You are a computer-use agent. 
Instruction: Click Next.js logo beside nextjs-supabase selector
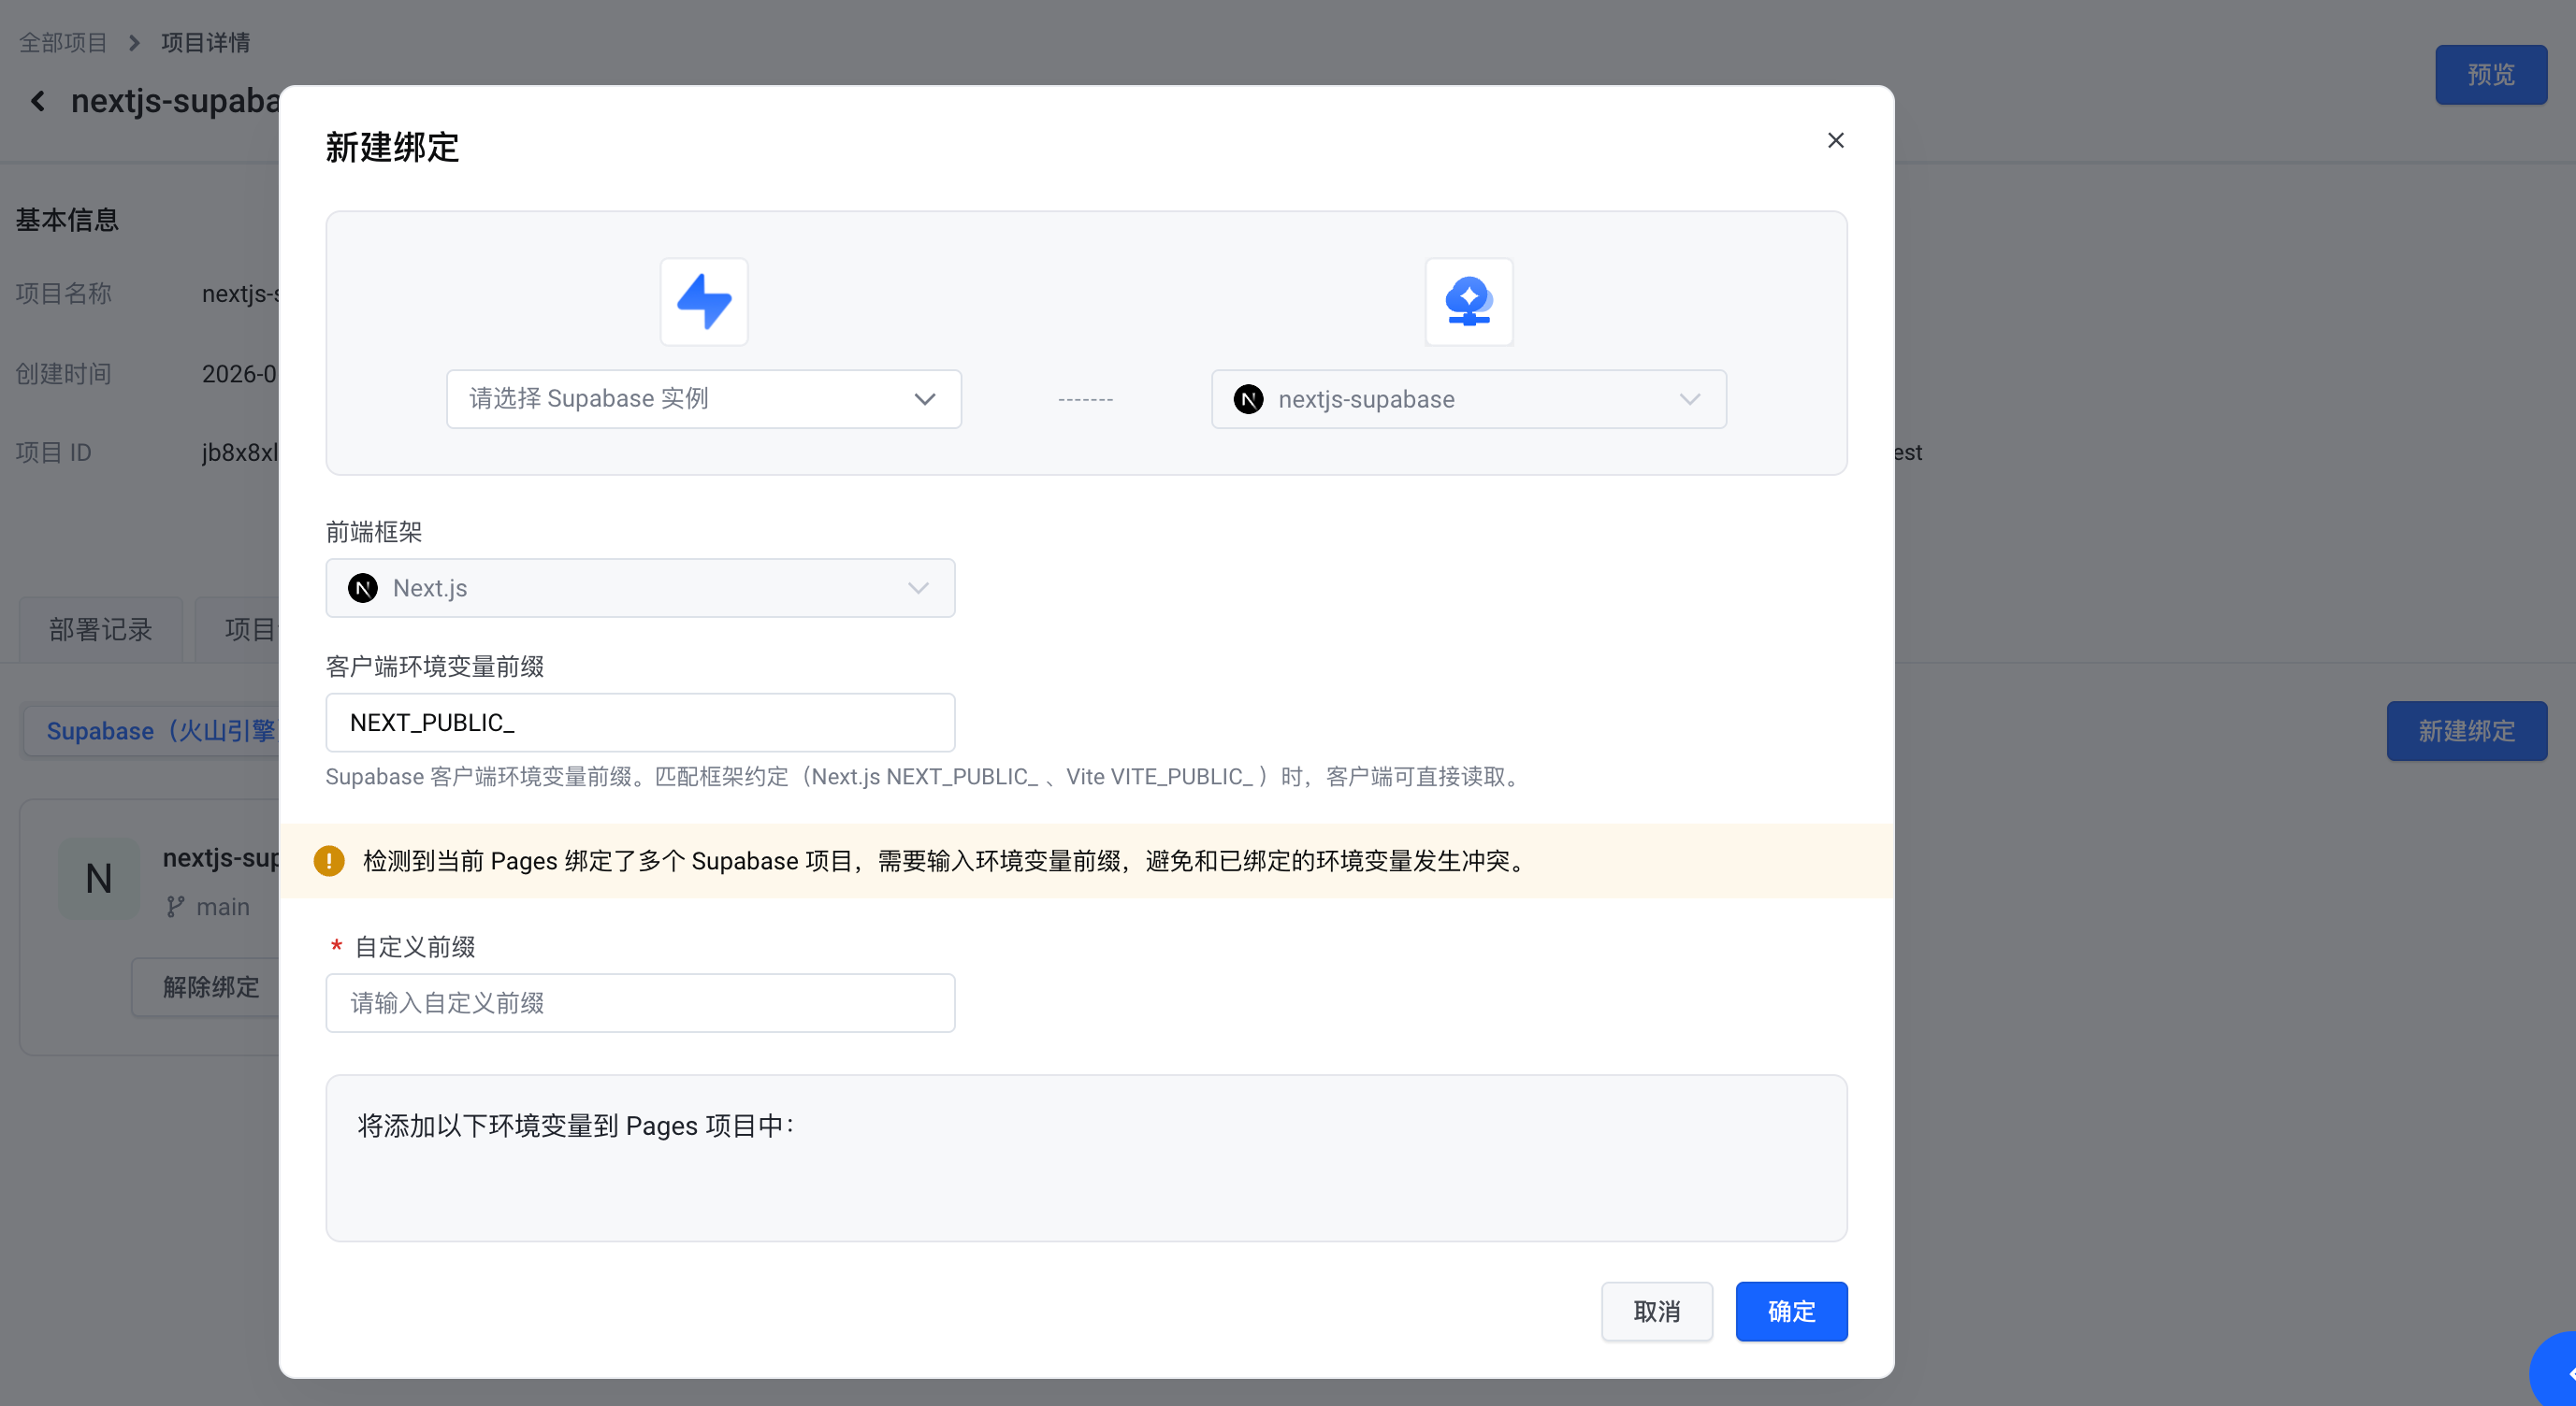pos(1248,399)
